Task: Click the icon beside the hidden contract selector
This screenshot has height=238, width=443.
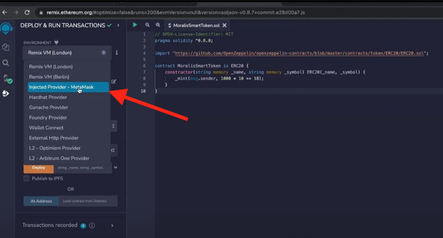Action: [x=113, y=150]
